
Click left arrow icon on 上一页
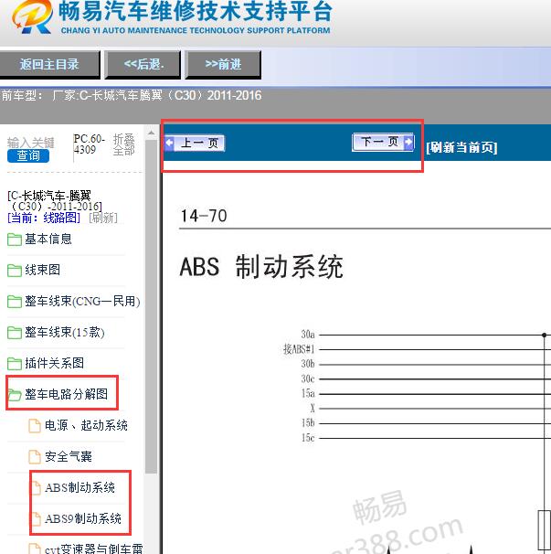point(170,144)
